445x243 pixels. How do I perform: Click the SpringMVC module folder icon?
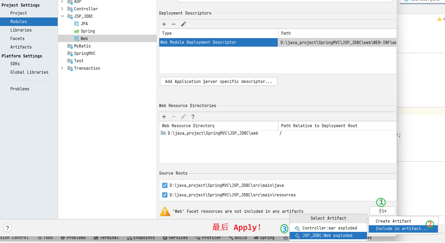pyautogui.click(x=70, y=54)
